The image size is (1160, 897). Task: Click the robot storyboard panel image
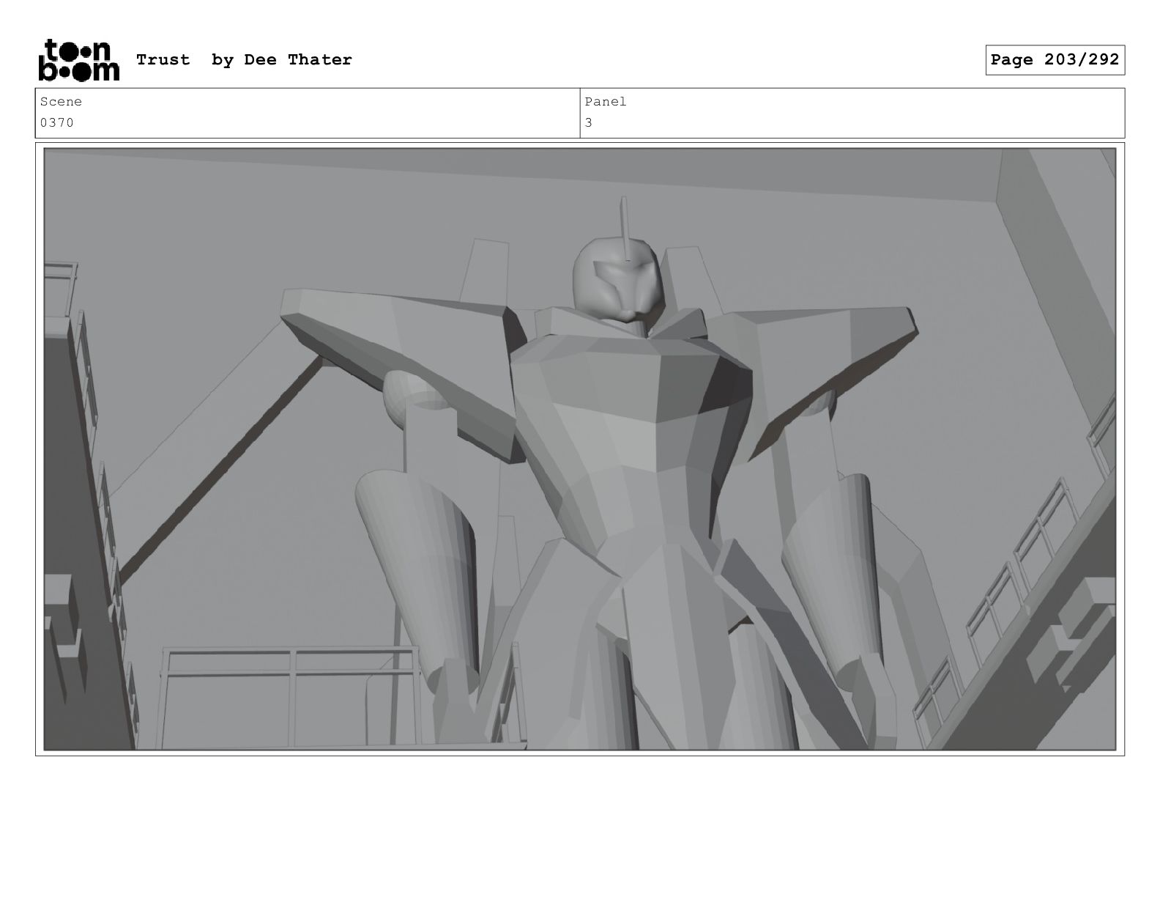click(580, 449)
